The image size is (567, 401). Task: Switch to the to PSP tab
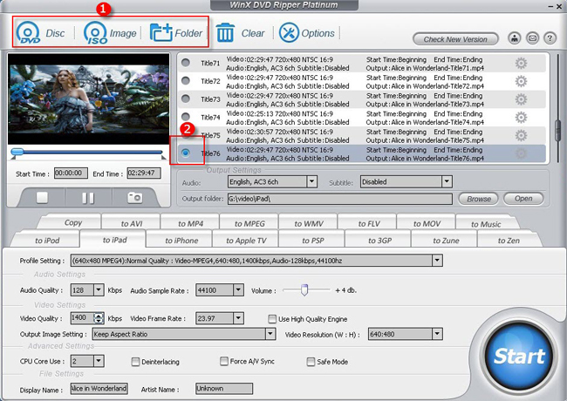tap(313, 241)
